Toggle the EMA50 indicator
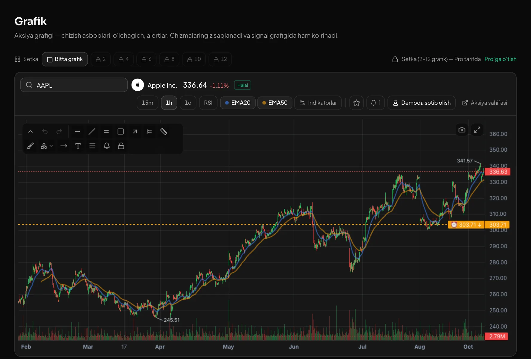Screen dimensions: 531x359 275,103
